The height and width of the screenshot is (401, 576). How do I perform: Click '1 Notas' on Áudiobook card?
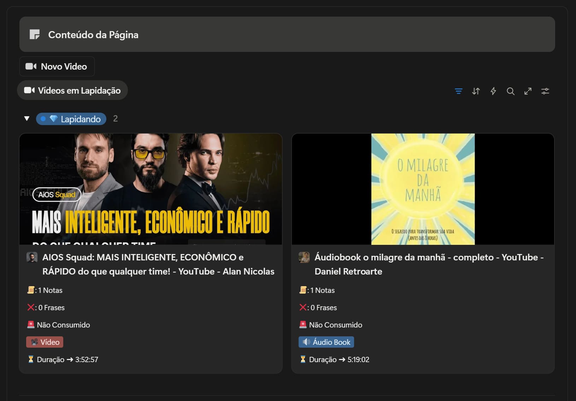(322, 290)
